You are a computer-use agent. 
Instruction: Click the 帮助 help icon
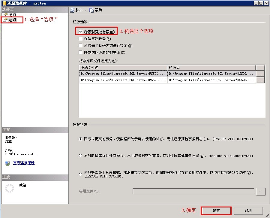[91, 10]
